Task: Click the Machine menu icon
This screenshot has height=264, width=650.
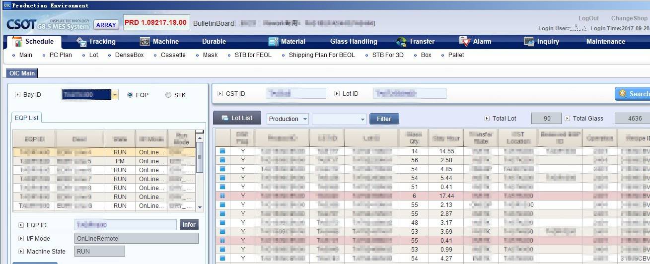Action: pos(145,42)
